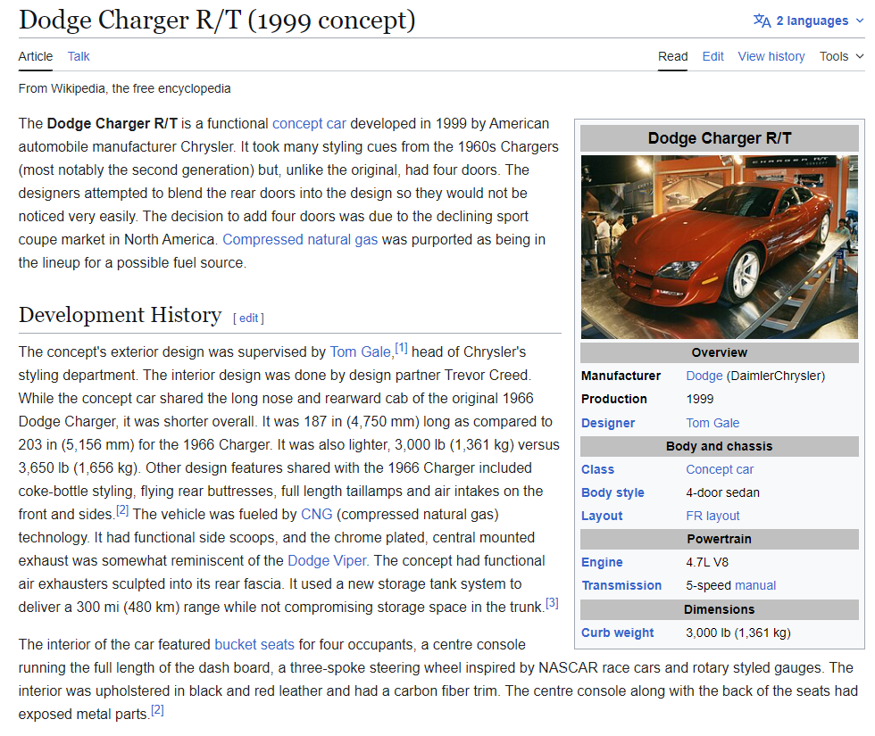Edit the Development History section
This screenshot has height=736, width=875.
248,318
